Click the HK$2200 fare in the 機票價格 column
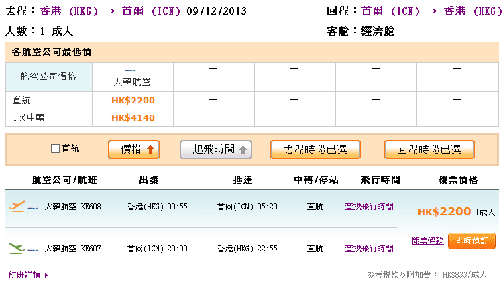 [444, 211]
